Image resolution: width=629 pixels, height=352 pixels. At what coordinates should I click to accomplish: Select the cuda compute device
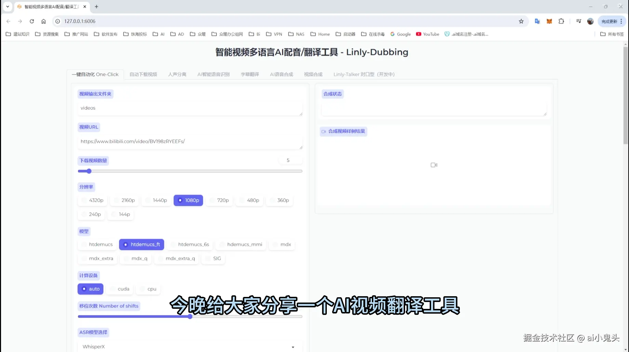click(119, 289)
